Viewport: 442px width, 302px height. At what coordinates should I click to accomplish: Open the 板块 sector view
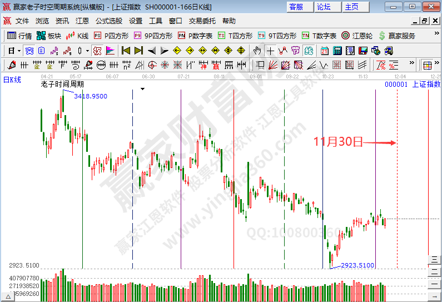[48, 36]
